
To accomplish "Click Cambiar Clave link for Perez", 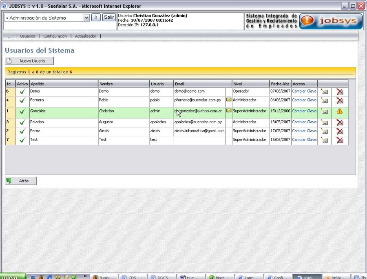I will pyautogui.click(x=304, y=131).
